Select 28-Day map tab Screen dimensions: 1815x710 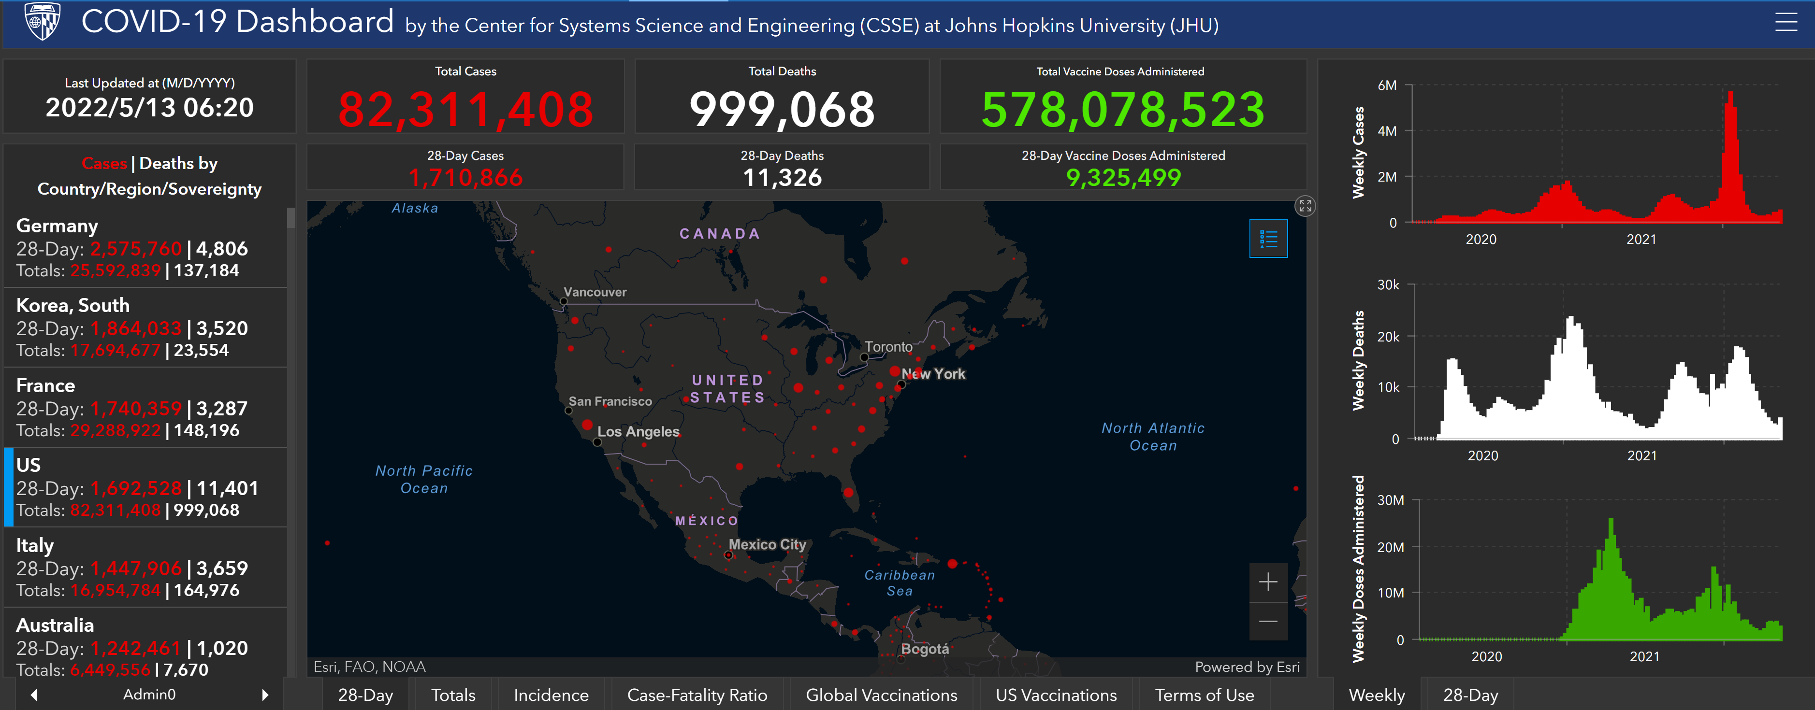365,695
